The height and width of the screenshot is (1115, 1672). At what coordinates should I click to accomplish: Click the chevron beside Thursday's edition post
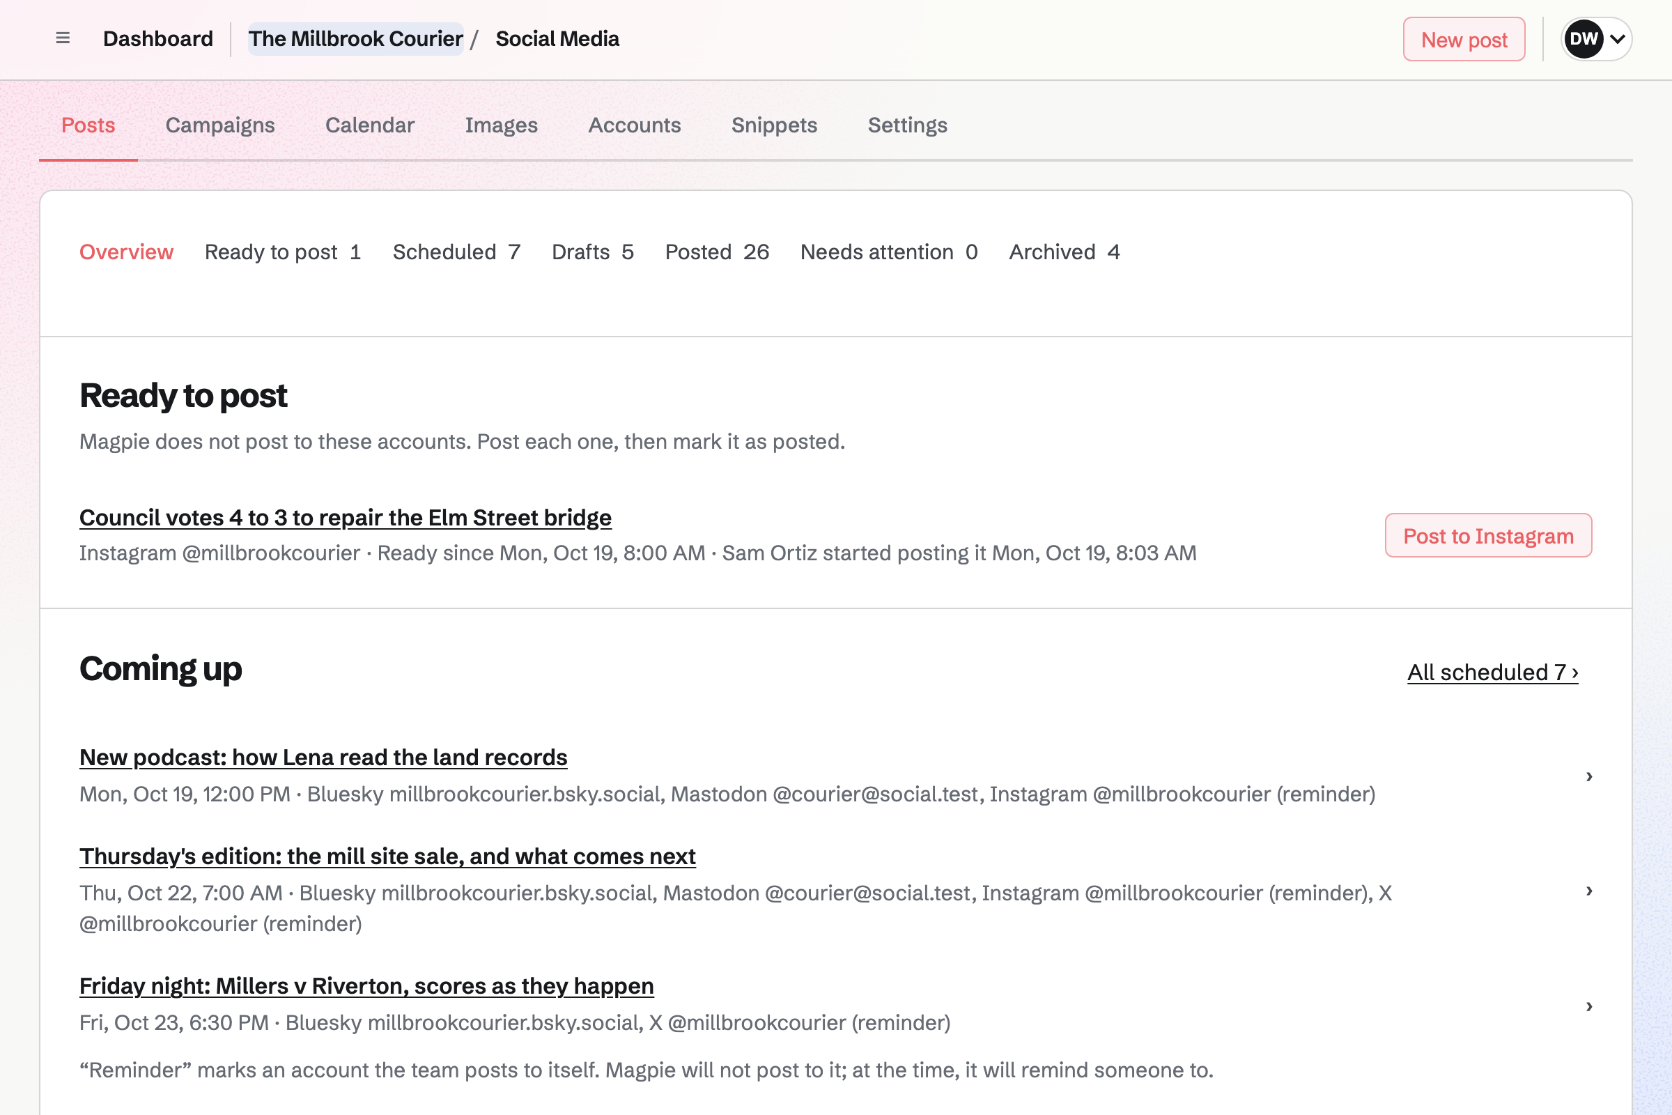[1589, 891]
